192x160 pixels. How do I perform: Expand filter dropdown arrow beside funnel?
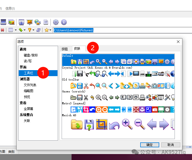[33, 30]
